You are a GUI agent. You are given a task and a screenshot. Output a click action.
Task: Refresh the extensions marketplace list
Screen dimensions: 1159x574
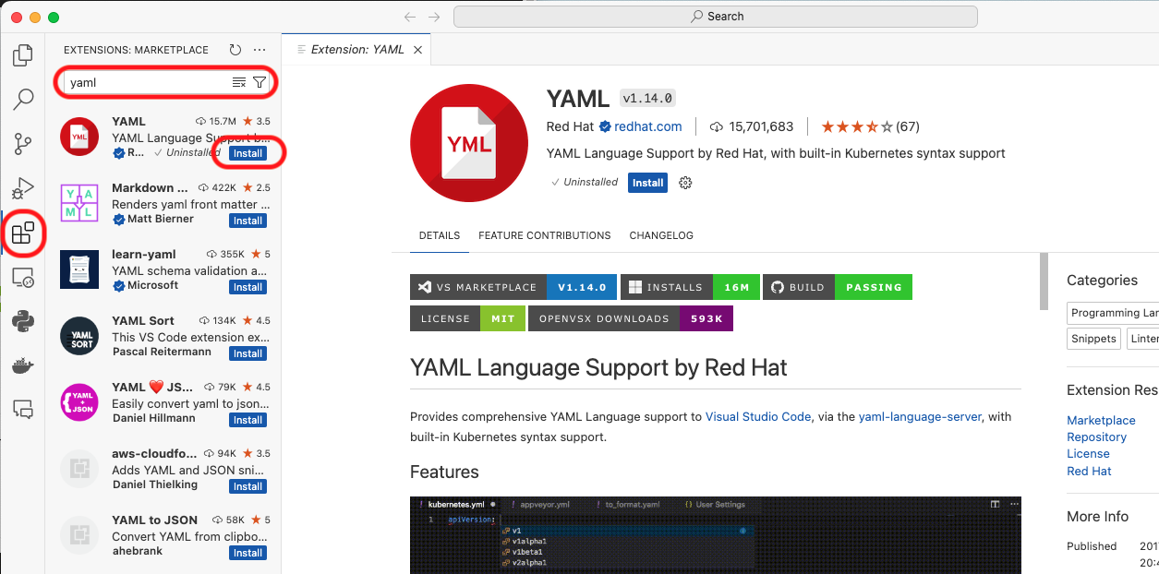235,50
